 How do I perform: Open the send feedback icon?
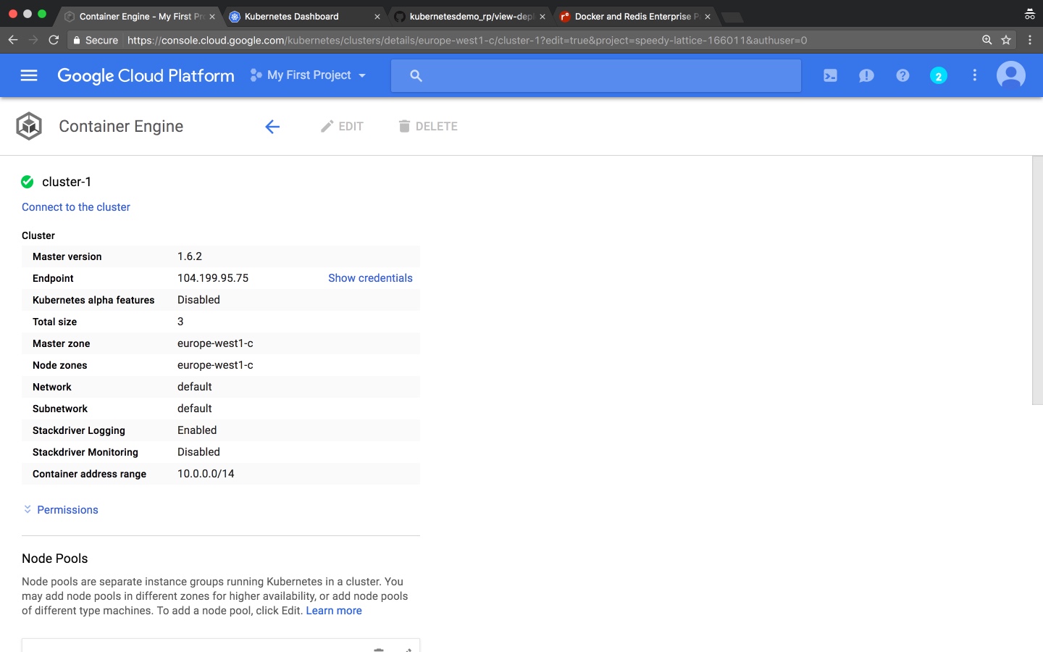pos(866,75)
